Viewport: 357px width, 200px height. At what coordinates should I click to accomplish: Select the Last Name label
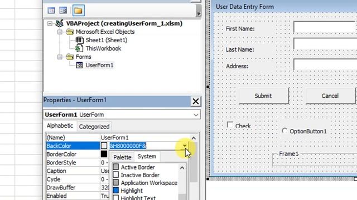[240, 49]
